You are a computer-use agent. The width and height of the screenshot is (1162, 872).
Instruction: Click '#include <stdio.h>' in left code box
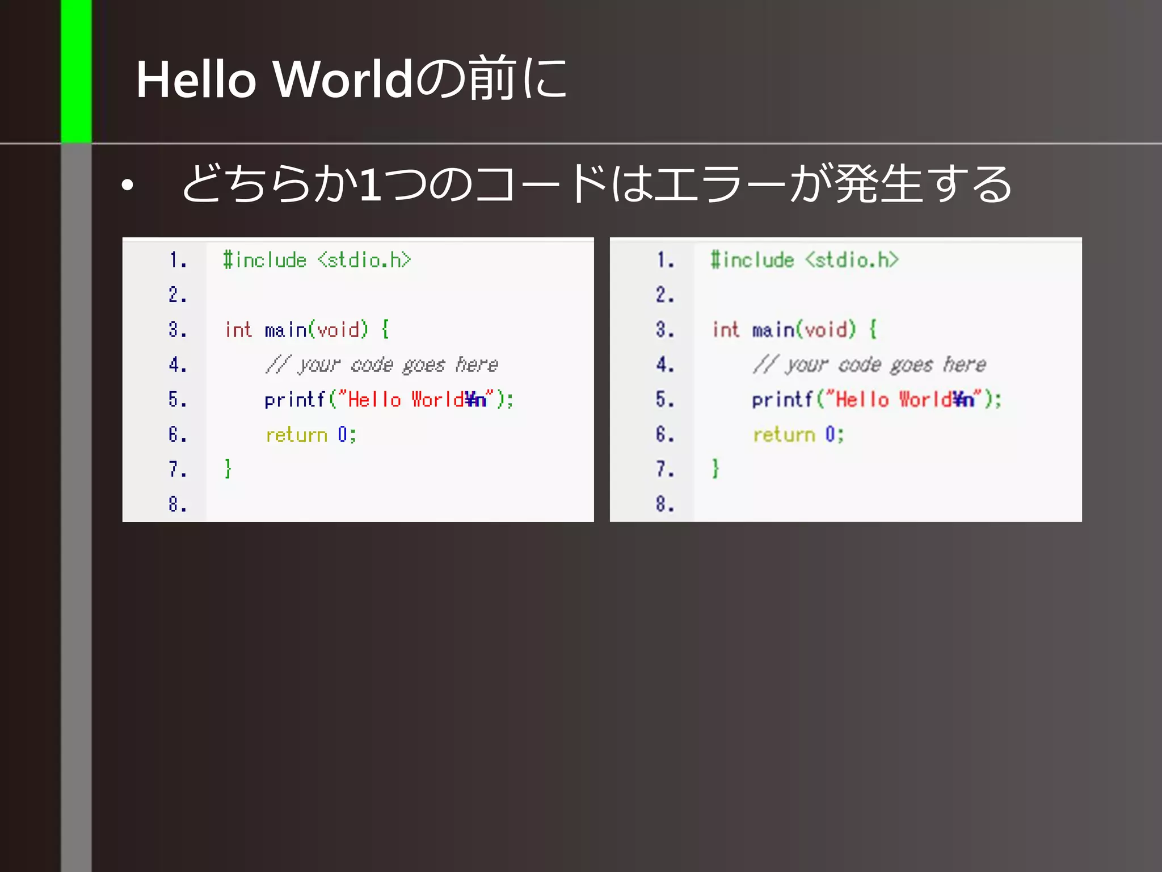pyautogui.click(x=317, y=260)
